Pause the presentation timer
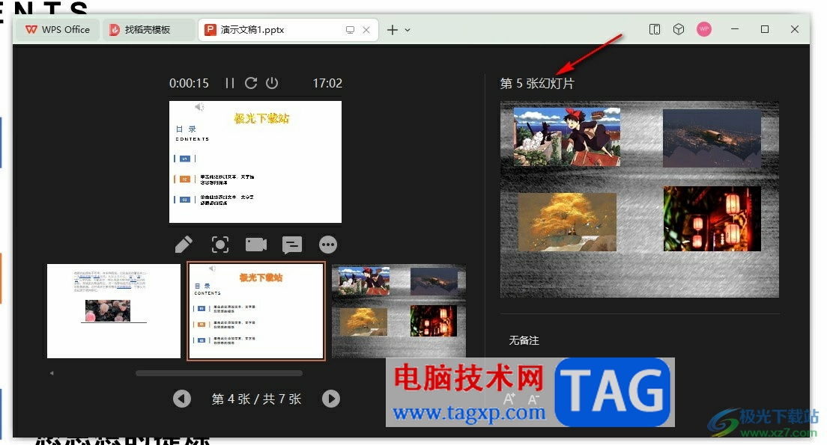 [x=229, y=83]
